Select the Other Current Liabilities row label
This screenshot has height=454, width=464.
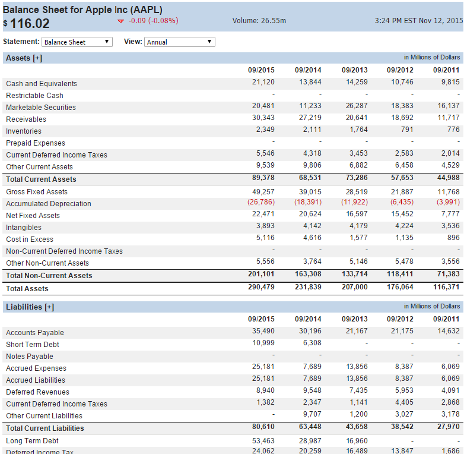pos(44,415)
